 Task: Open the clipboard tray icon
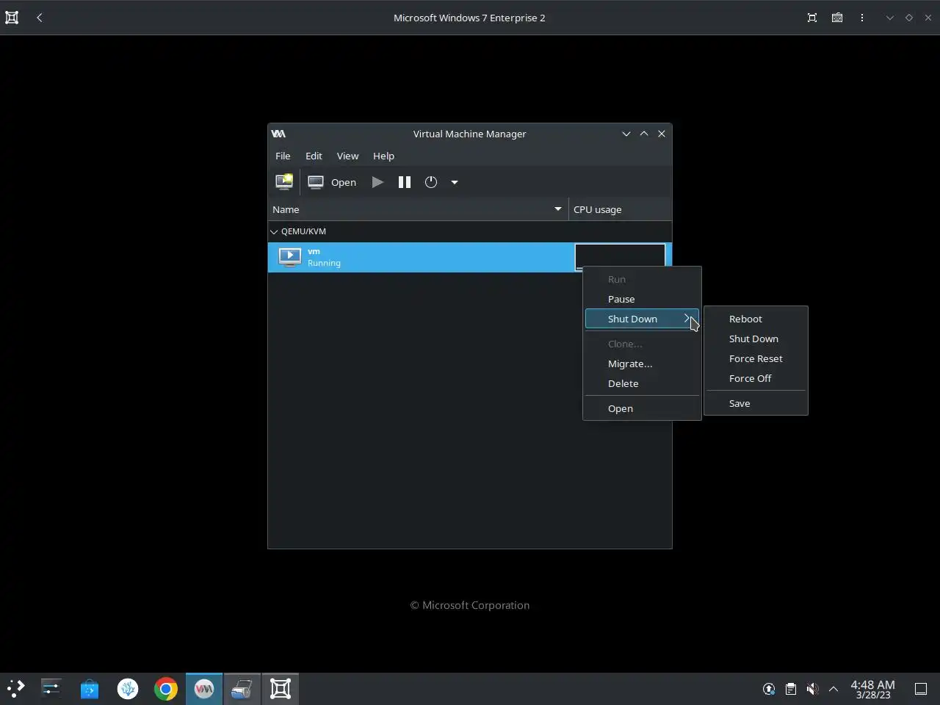[791, 689]
